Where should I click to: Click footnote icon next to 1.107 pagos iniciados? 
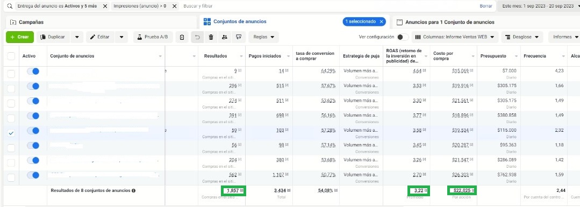[x=287, y=174]
